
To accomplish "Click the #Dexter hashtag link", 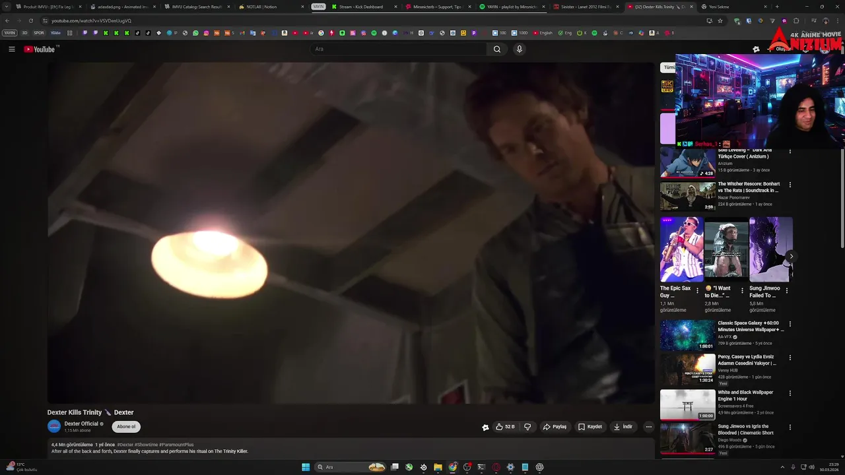I will pyautogui.click(x=125, y=445).
